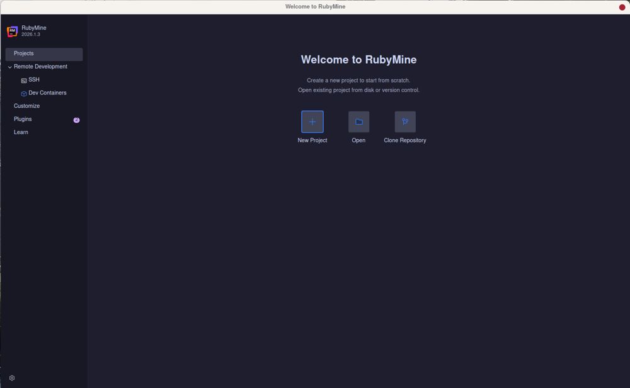630x388 pixels.
Task: Click the Dev Containers cube icon
Action: pos(24,94)
